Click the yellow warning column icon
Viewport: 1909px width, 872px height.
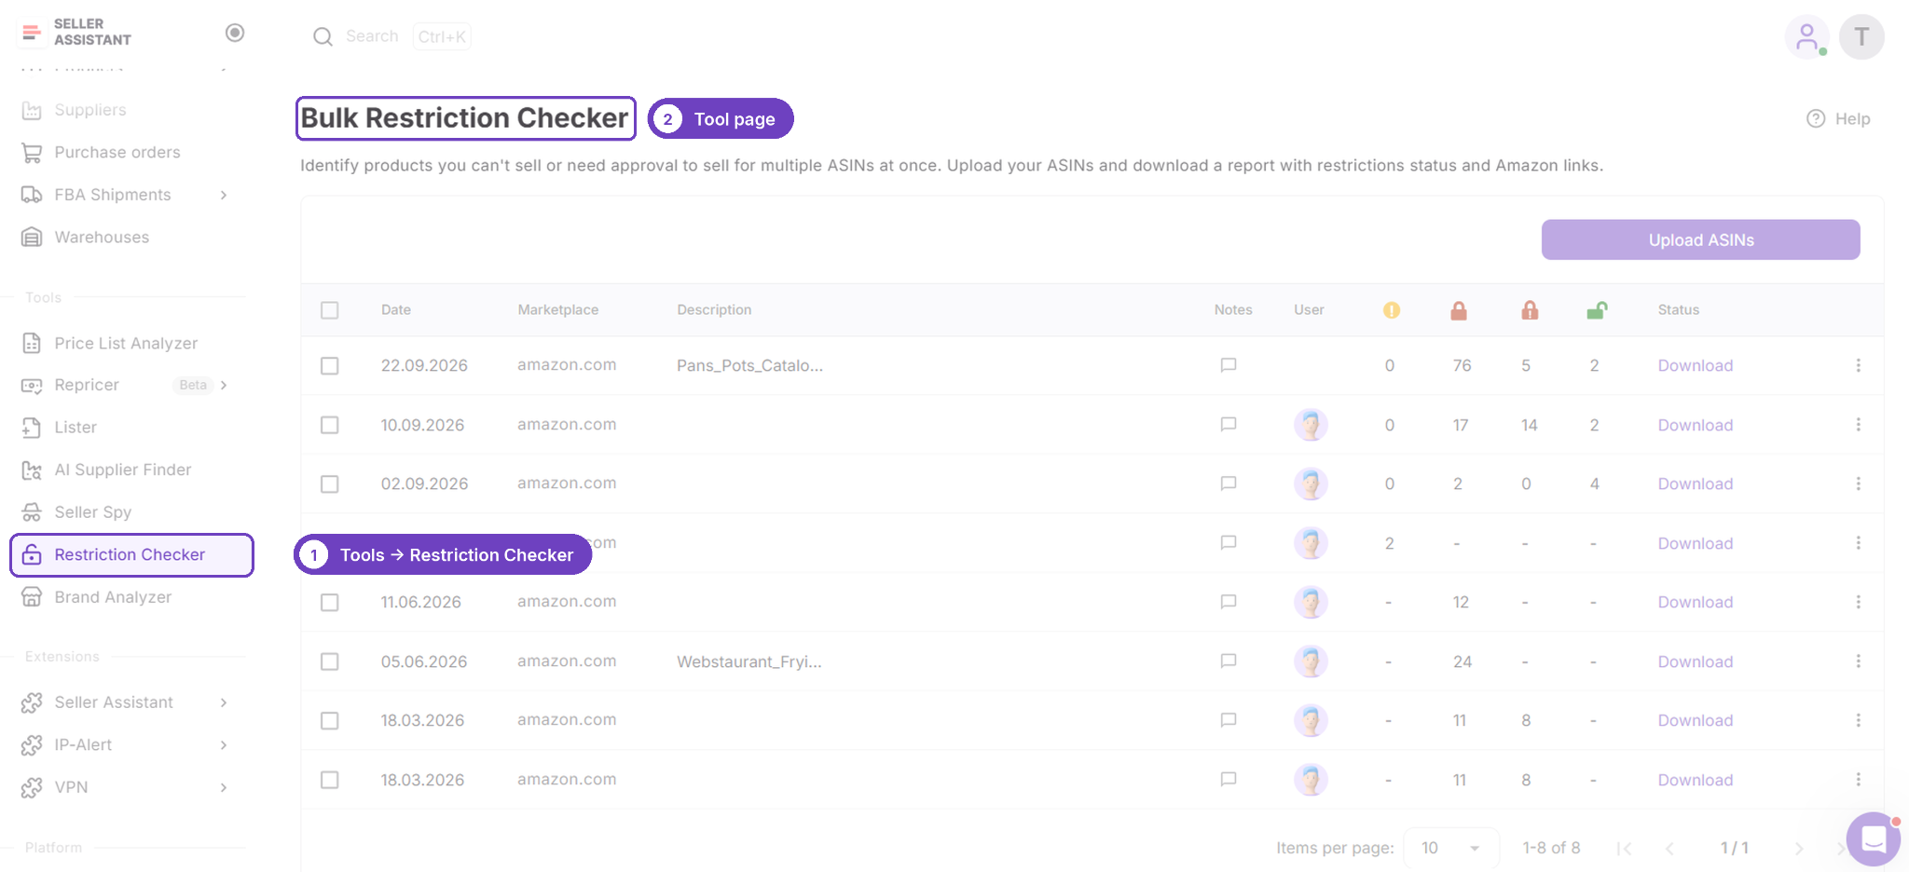tap(1391, 310)
